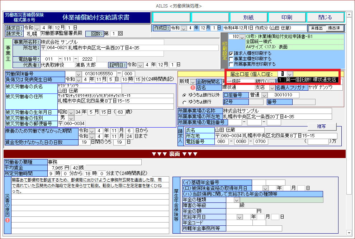Screen dimensions: 355x239
Task: Click the 印刷 button
Action: [x=287, y=17]
